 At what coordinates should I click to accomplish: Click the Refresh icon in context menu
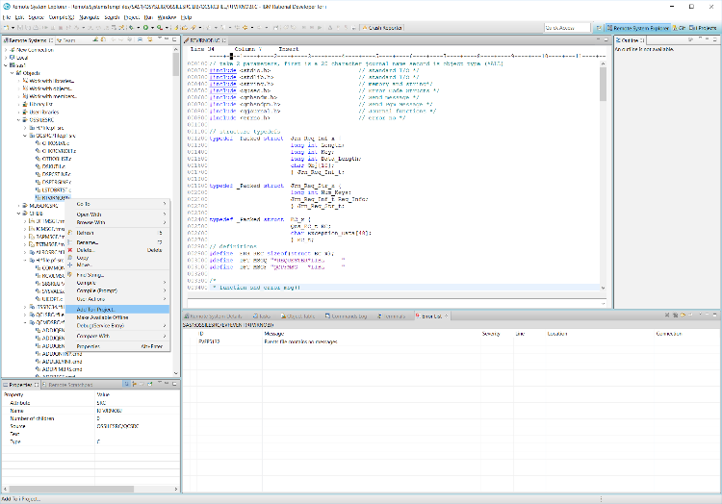pos(70,233)
